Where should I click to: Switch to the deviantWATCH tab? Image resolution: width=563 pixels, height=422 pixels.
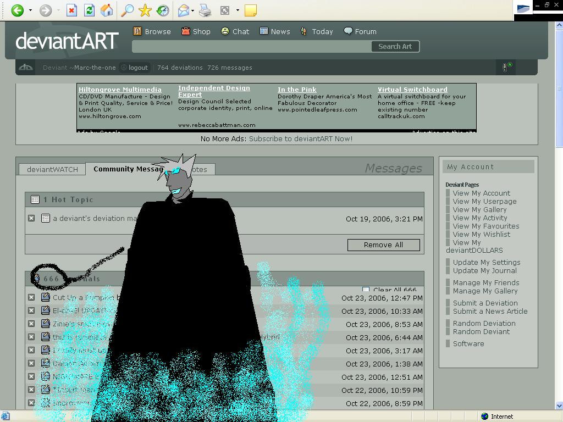[x=52, y=169]
